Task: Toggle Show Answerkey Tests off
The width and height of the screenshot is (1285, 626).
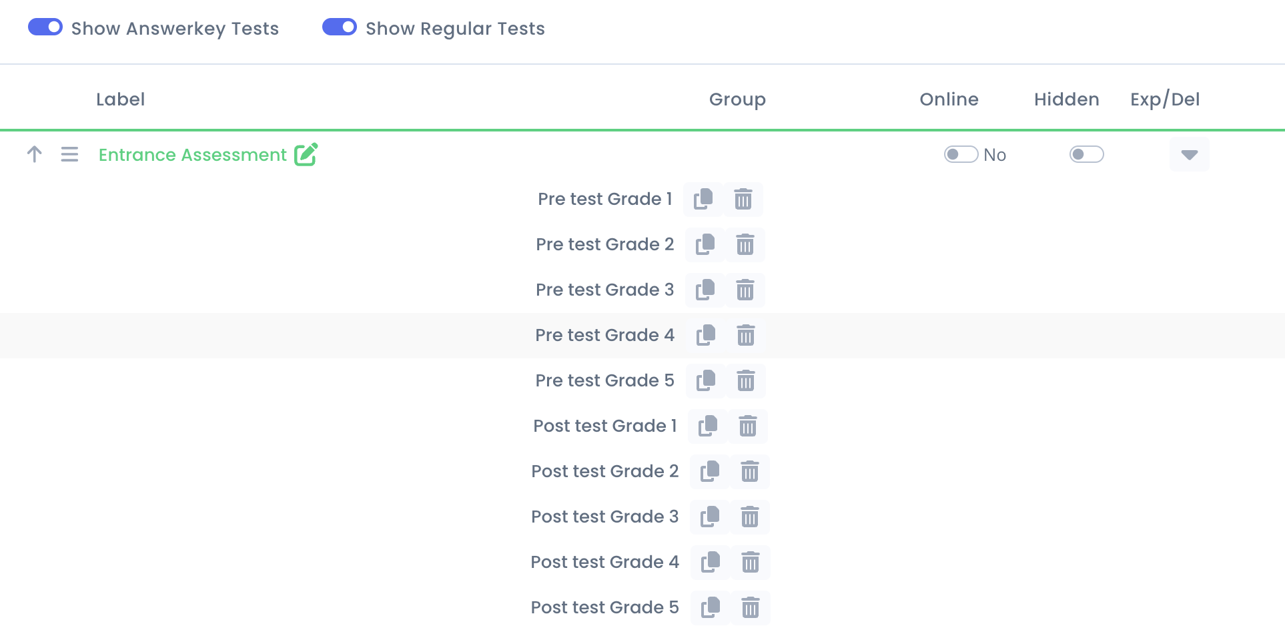Action: (x=45, y=27)
